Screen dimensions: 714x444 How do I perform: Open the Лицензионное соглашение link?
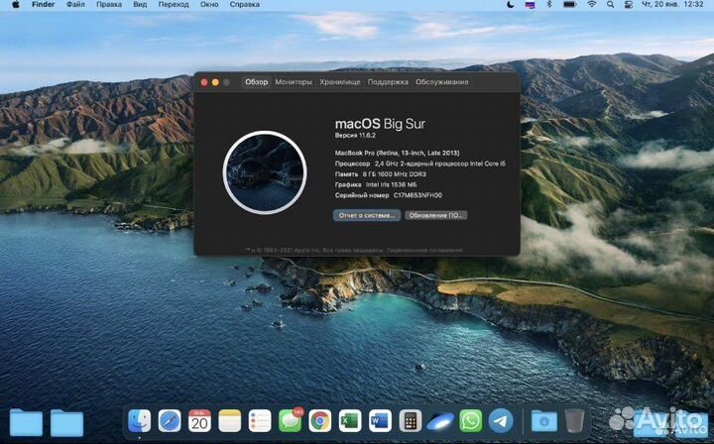point(424,250)
